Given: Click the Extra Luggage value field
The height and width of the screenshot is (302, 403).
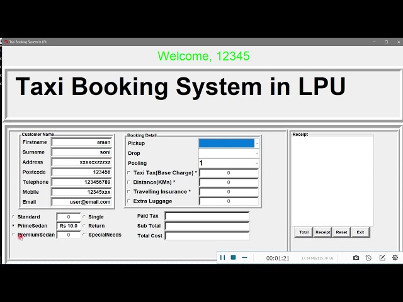Looking at the screenshot, I should click(229, 201).
